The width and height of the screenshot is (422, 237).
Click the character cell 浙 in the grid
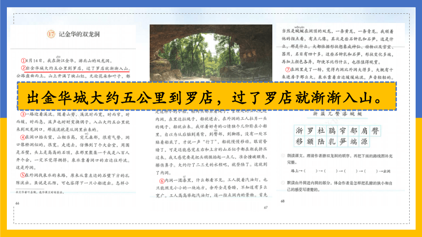pos(299,131)
